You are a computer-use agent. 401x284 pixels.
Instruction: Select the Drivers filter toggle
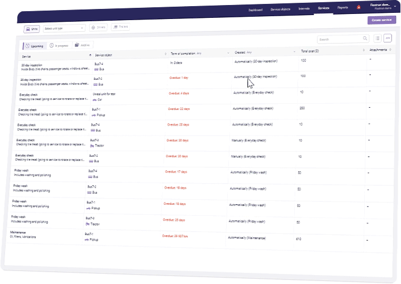pos(98,27)
